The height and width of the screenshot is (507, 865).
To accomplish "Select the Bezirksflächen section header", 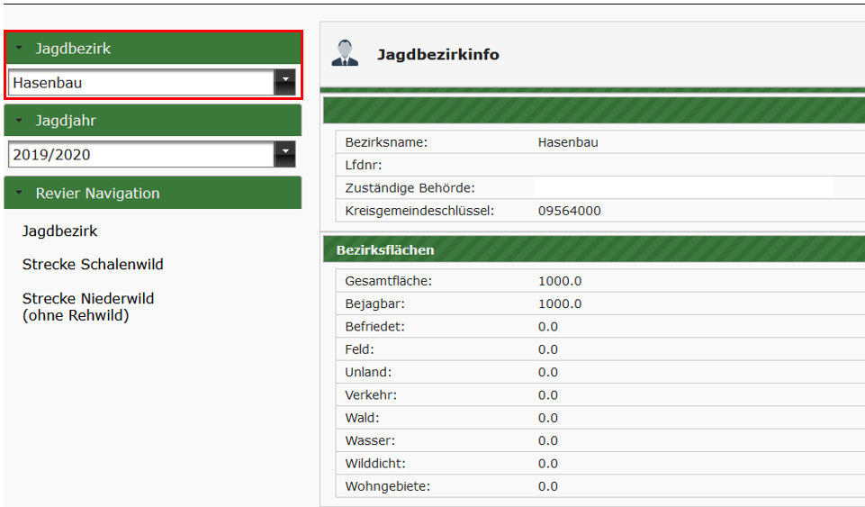I will (385, 250).
